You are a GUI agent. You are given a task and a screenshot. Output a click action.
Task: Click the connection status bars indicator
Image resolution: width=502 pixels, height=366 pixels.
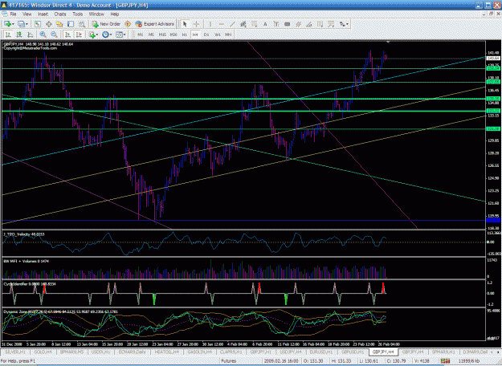445,361
